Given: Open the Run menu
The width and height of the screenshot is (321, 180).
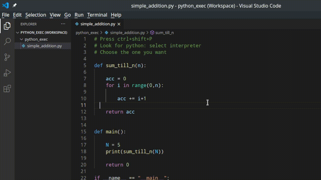Looking at the screenshot, I should [79, 15].
